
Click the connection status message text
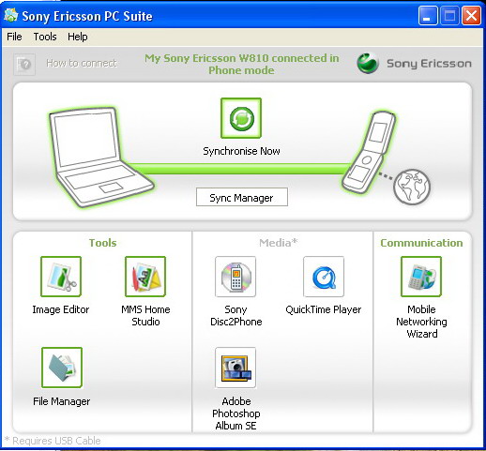click(x=241, y=64)
